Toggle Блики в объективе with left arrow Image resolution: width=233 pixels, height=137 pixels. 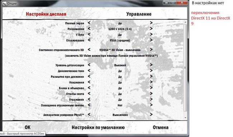pos(89,88)
